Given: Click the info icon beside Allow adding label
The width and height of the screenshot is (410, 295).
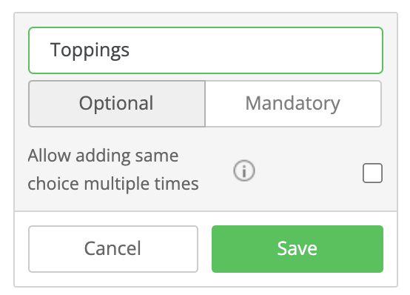Looking at the screenshot, I should 244,170.
